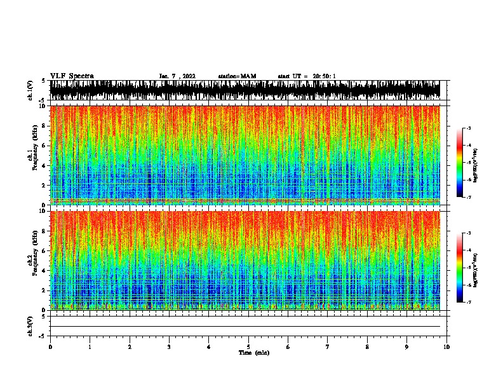Click the "8" tick on ch.1 frequency axis
503x389 pixels.
point(45,126)
